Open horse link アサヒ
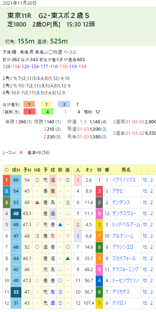 [117, 191]
